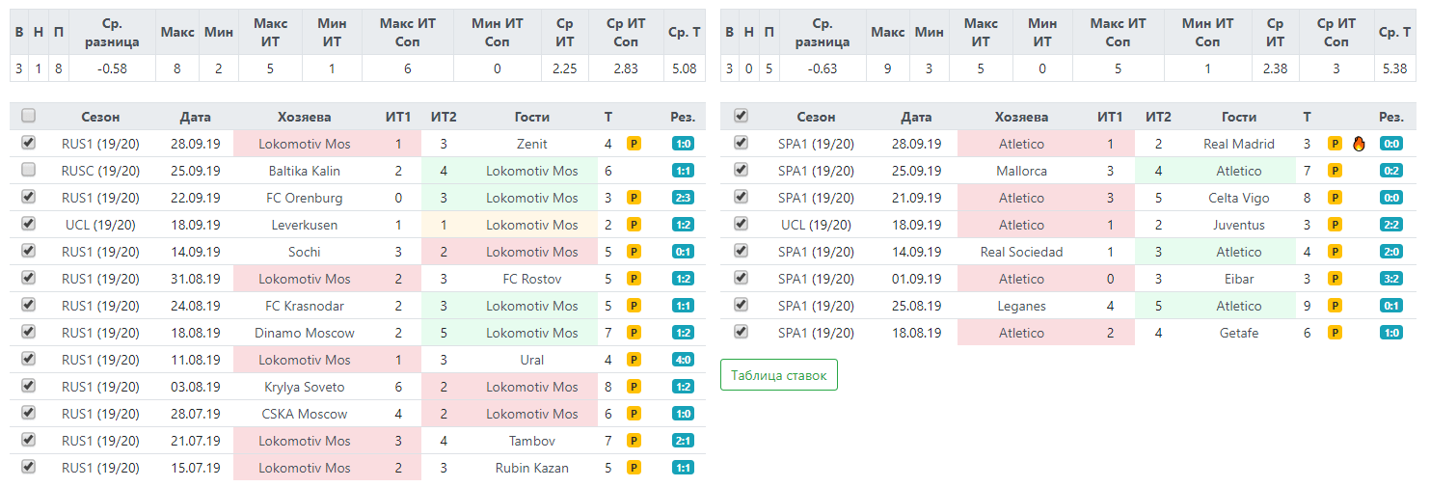Click the 01.09.19 date cell in Eibar row

(916, 279)
